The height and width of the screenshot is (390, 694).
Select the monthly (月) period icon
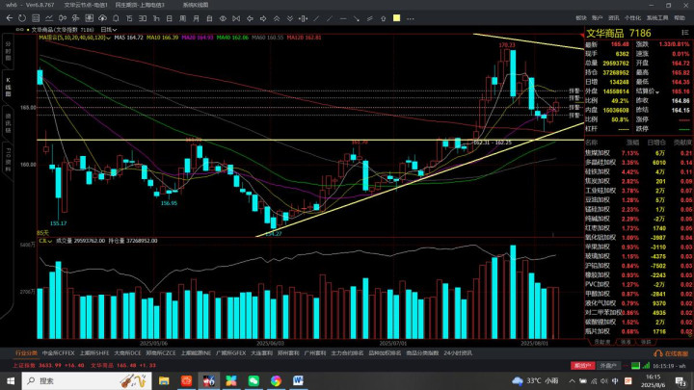pyautogui.click(x=196, y=18)
